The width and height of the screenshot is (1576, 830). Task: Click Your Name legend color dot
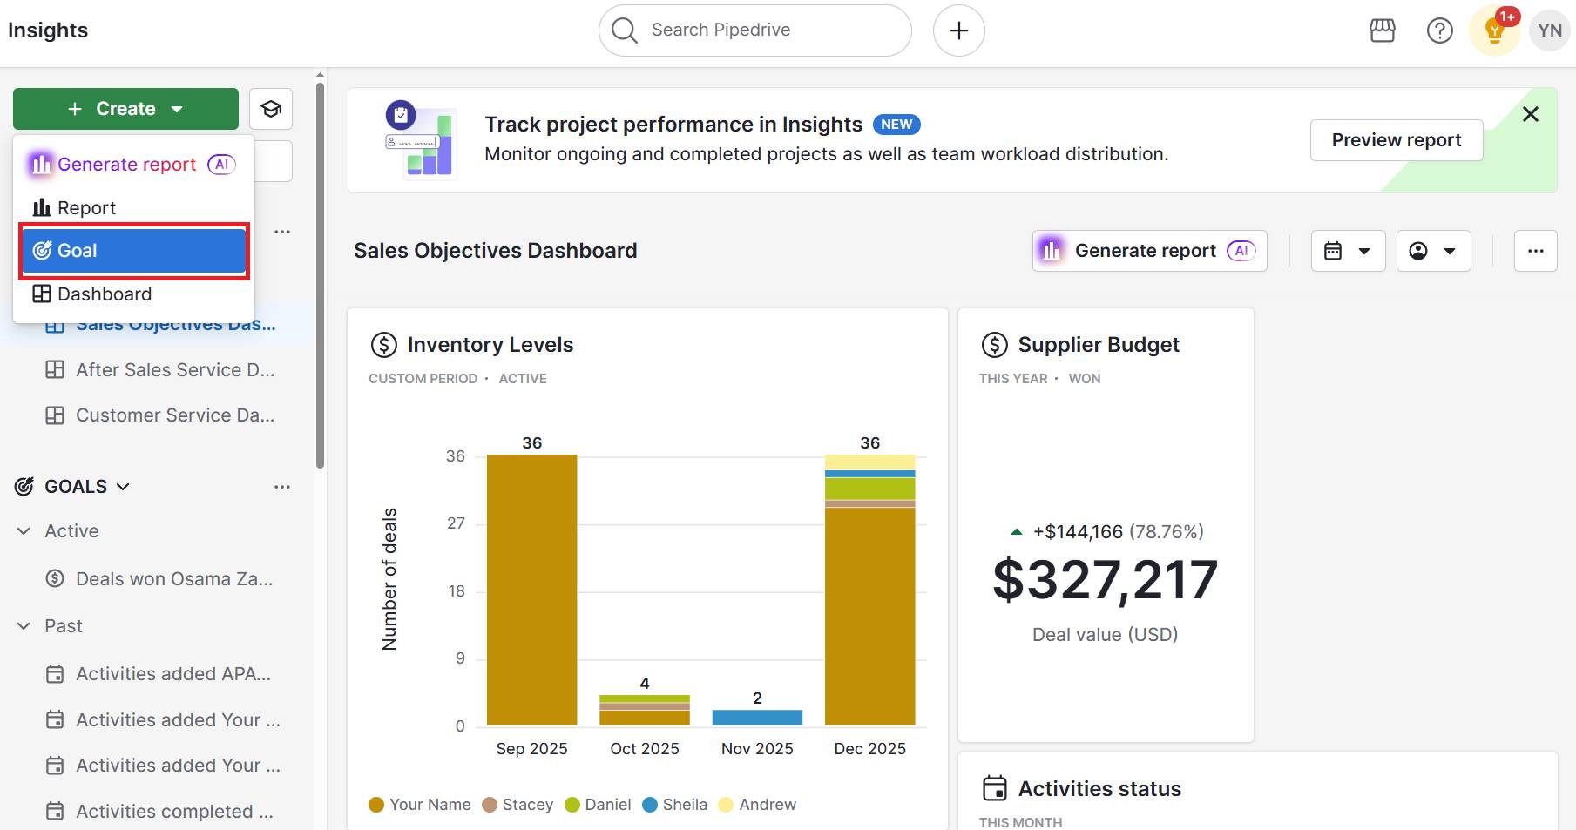point(376,805)
